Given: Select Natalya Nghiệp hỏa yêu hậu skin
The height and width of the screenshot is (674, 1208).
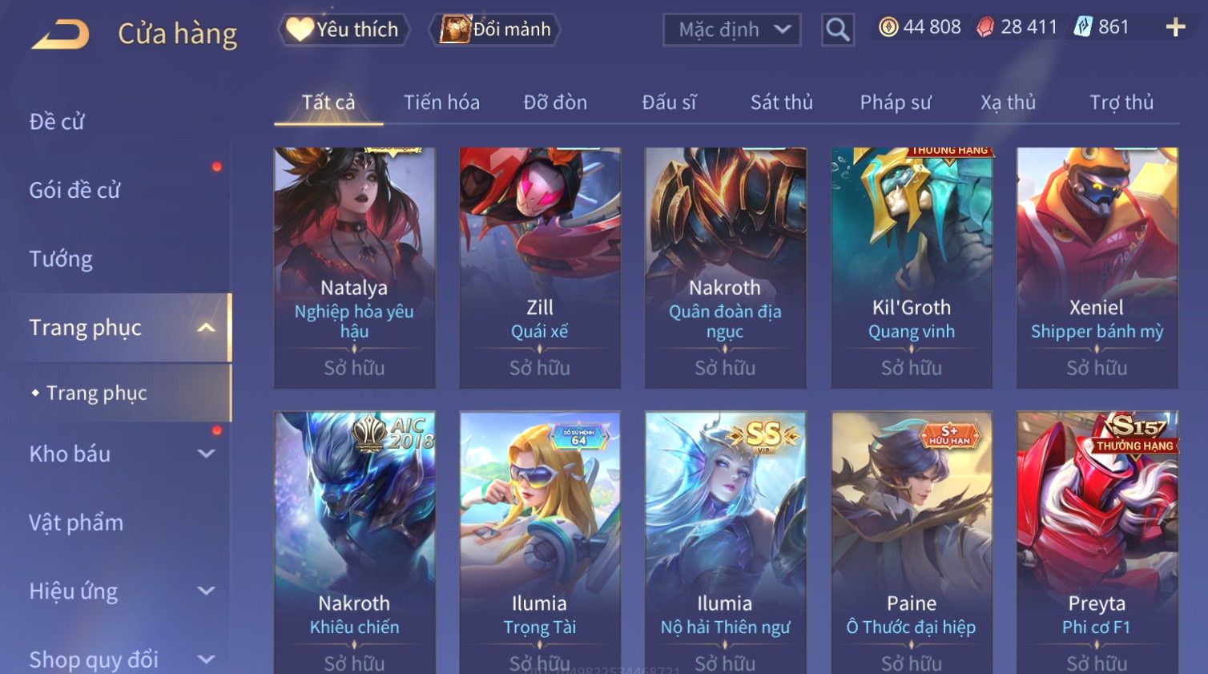Looking at the screenshot, I should point(354,268).
